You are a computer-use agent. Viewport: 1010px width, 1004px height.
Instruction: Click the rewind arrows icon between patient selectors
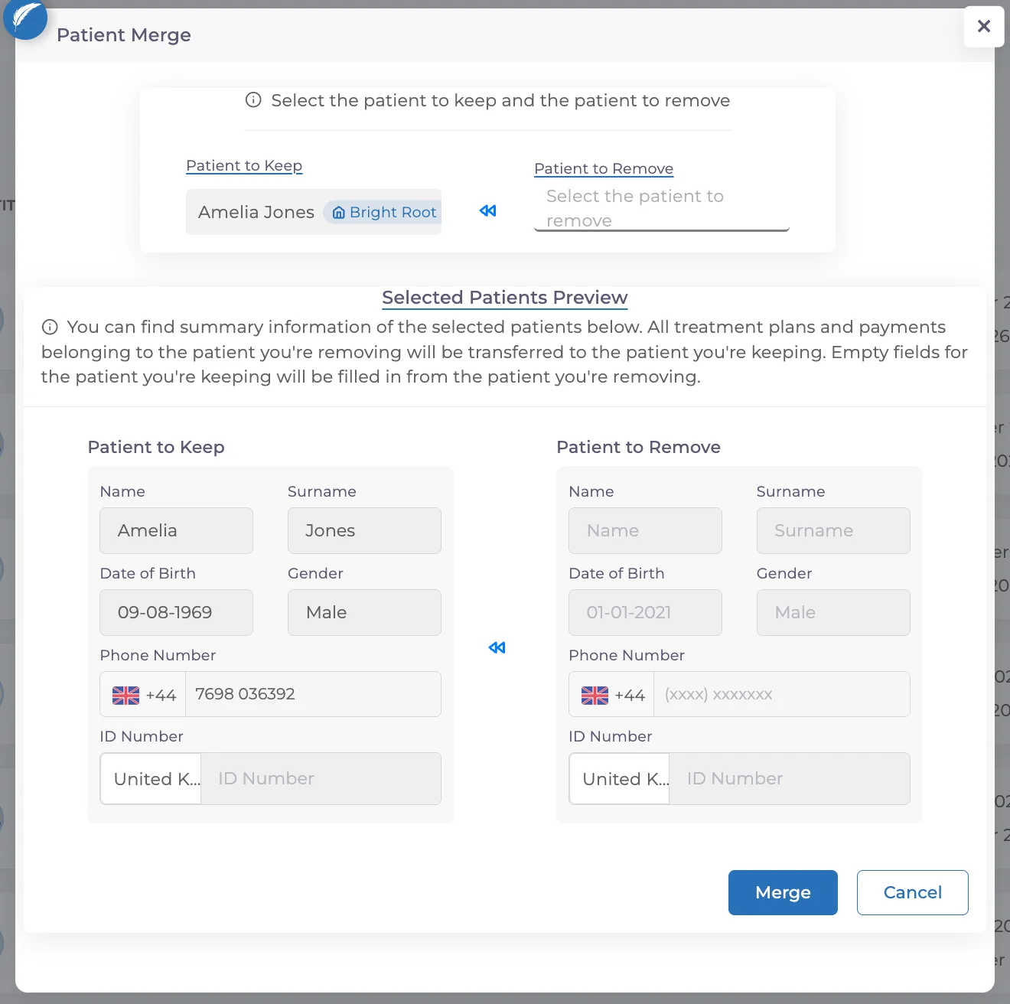(x=488, y=210)
